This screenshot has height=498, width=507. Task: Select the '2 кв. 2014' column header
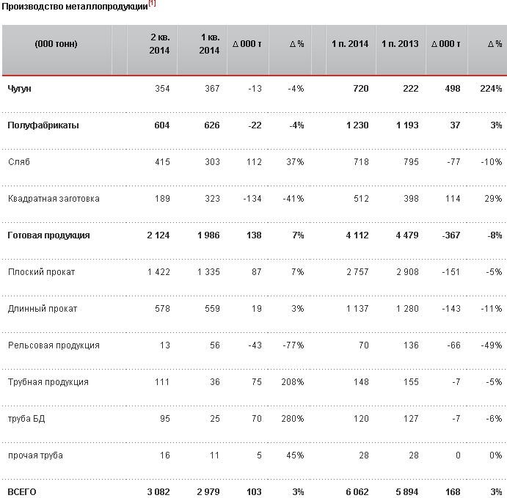point(157,44)
